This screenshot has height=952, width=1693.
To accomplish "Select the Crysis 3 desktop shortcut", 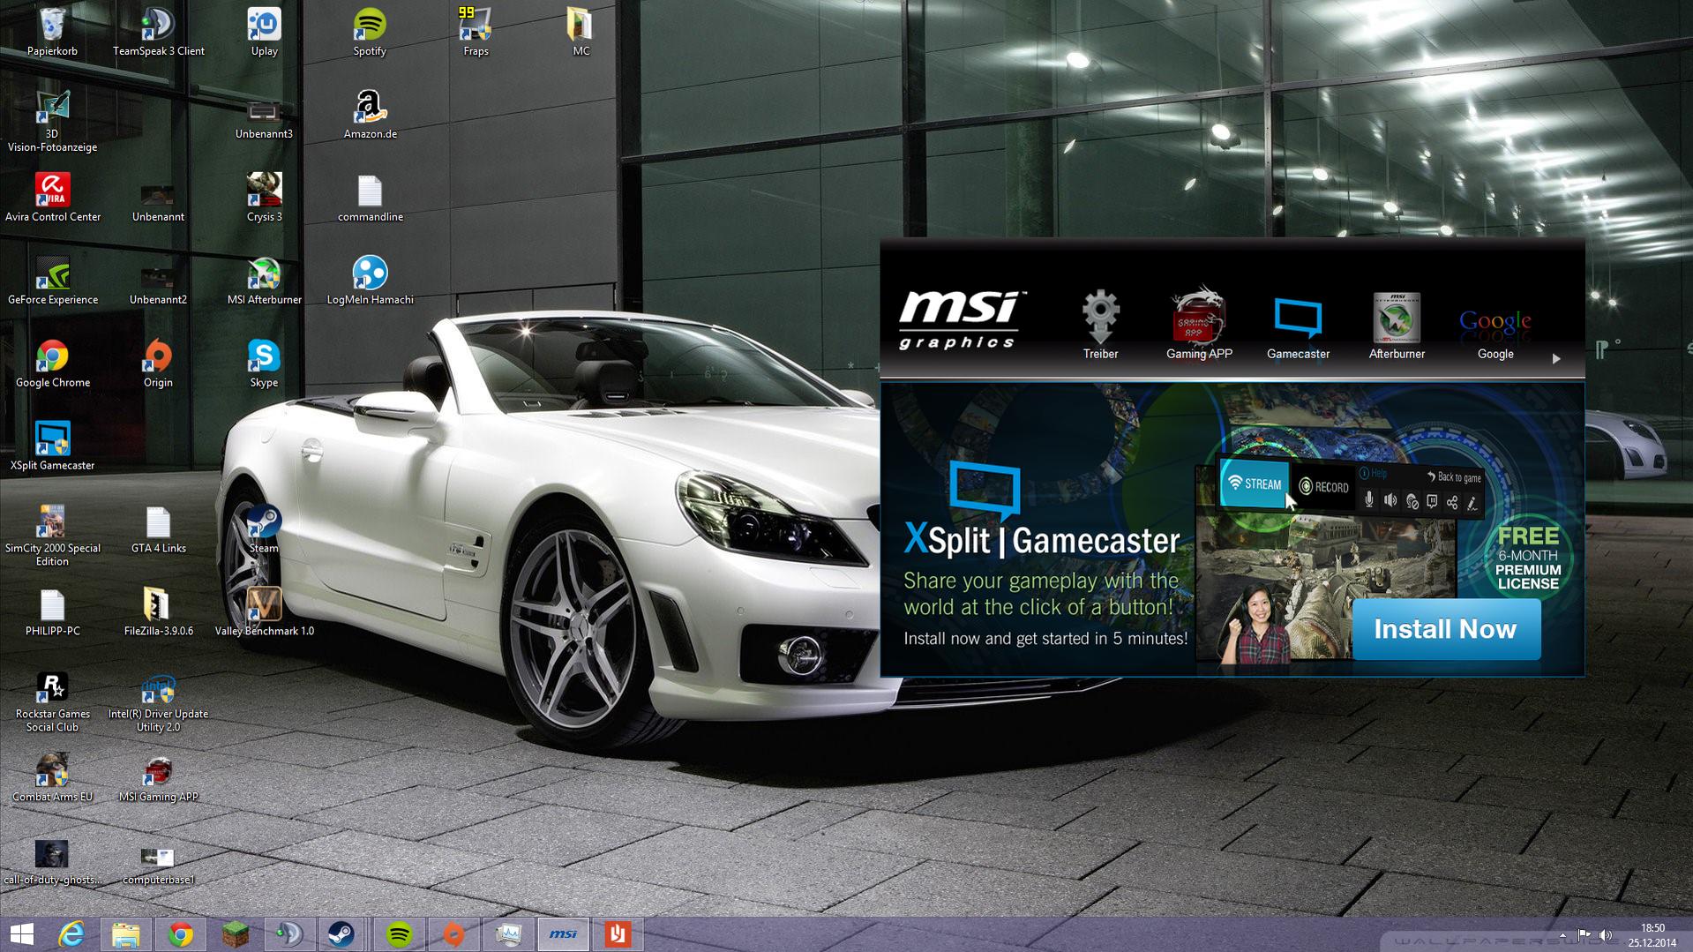I will click(264, 198).
